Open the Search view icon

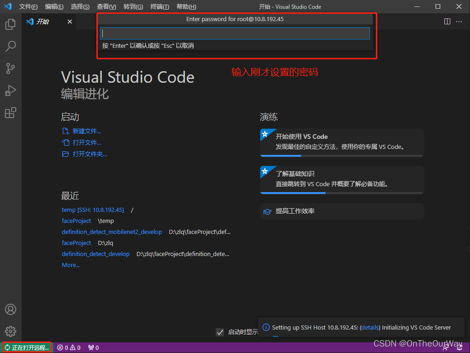11,46
